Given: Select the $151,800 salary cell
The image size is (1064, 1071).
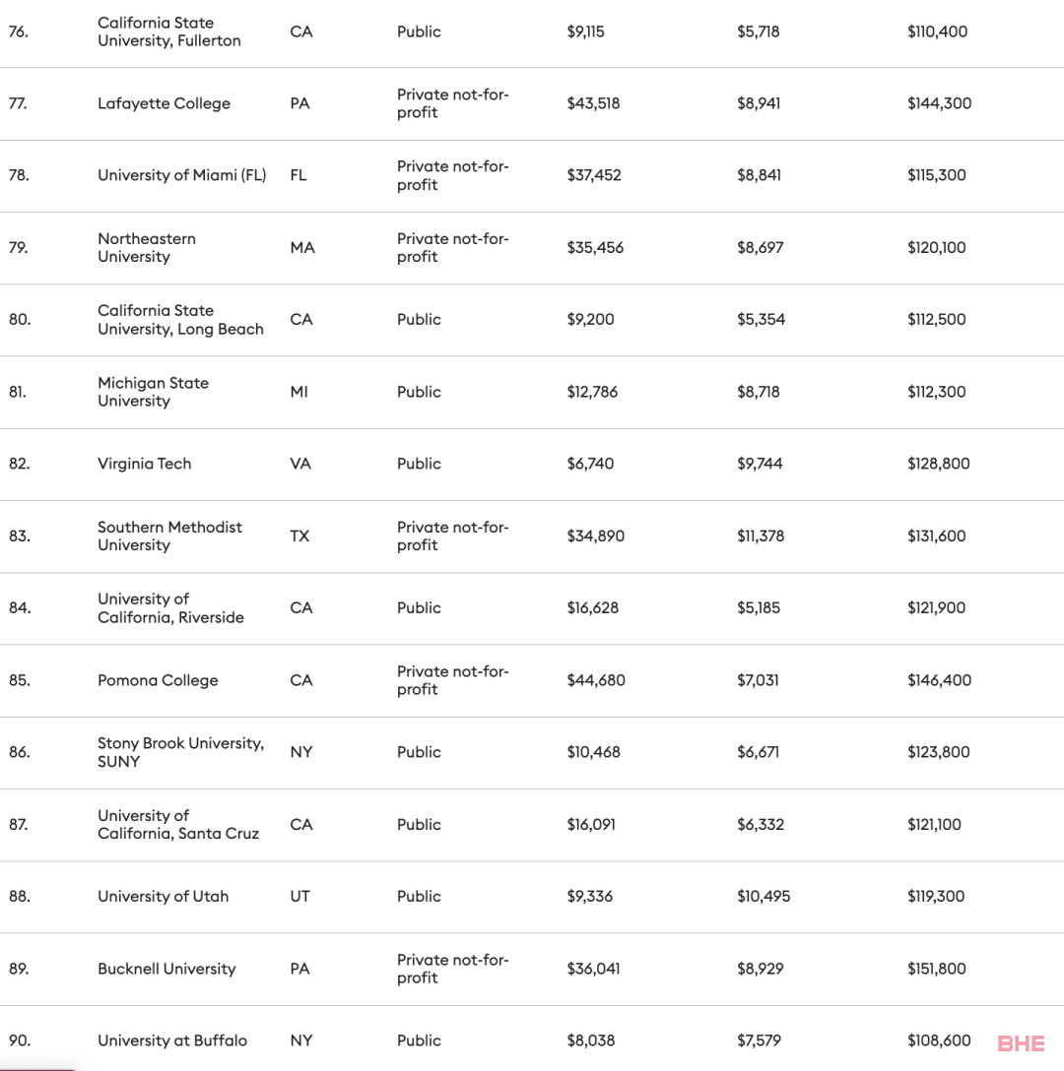Looking at the screenshot, I should point(937,969).
